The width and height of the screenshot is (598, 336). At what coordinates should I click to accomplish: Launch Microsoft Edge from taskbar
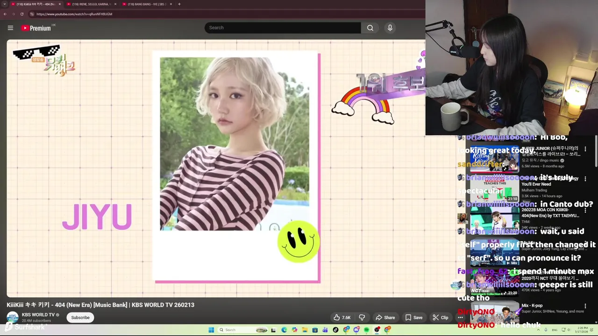pyautogui.click(x=284, y=330)
